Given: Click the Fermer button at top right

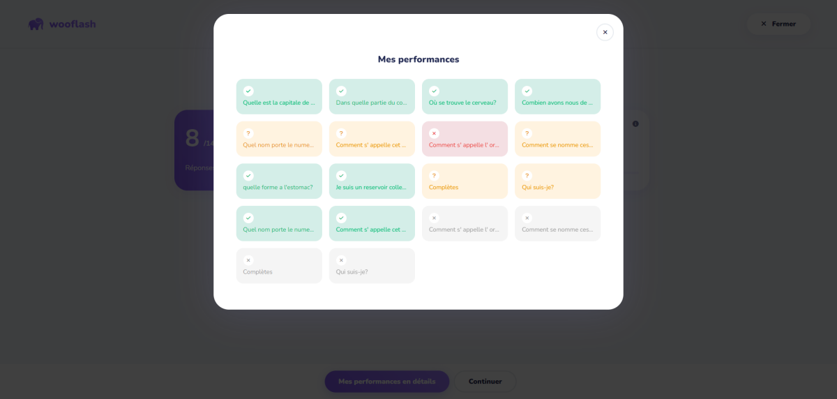Looking at the screenshot, I should [x=778, y=24].
